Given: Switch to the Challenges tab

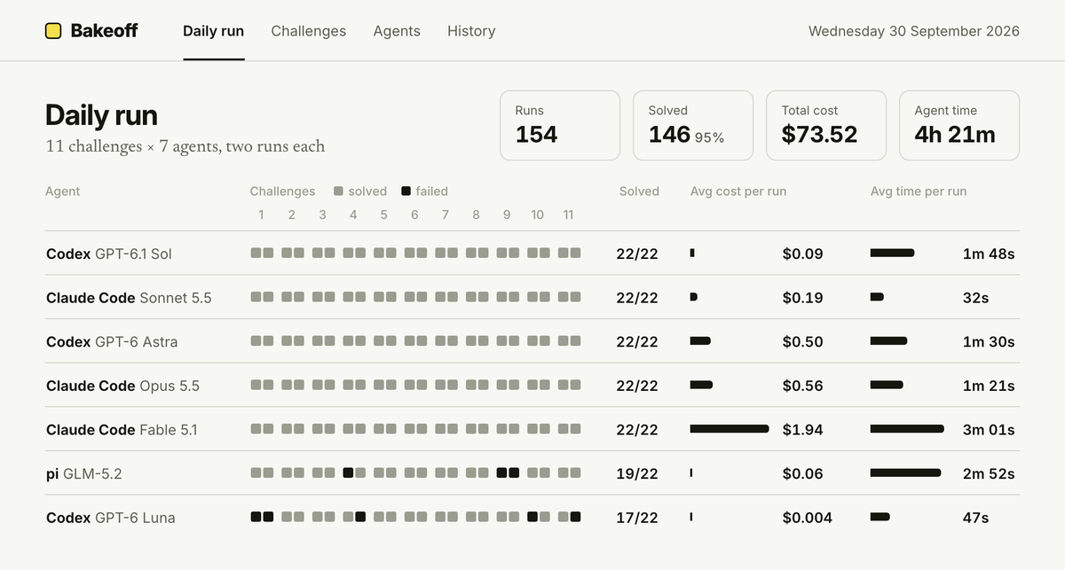Looking at the screenshot, I should click(309, 31).
